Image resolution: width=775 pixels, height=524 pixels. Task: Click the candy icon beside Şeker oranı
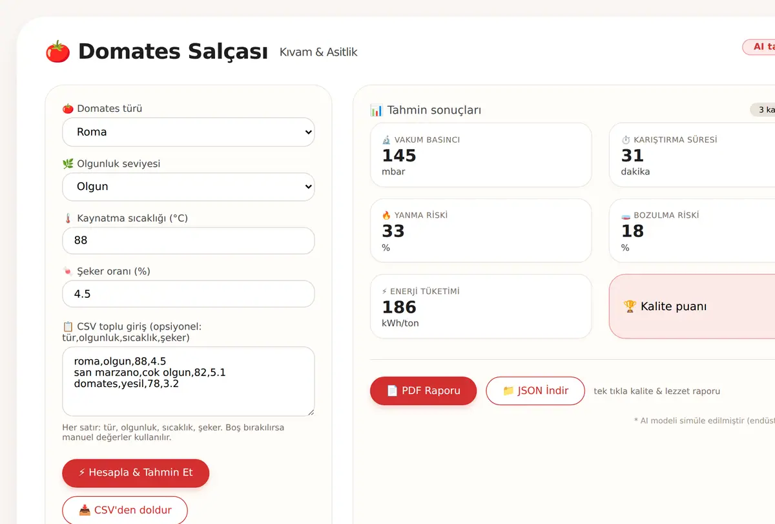(x=68, y=271)
